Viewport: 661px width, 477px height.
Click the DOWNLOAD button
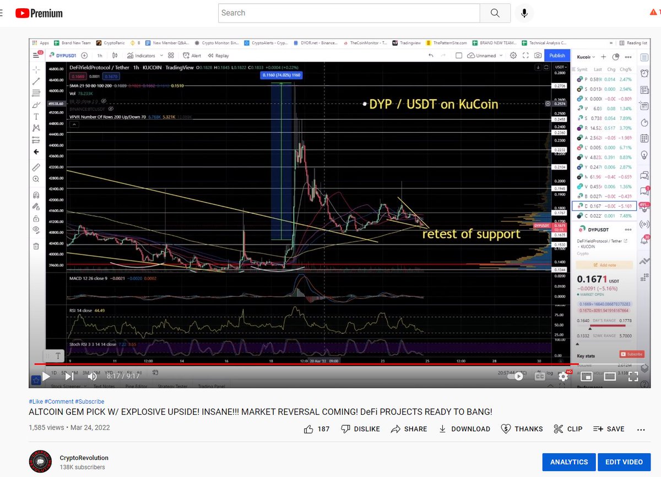click(x=464, y=429)
